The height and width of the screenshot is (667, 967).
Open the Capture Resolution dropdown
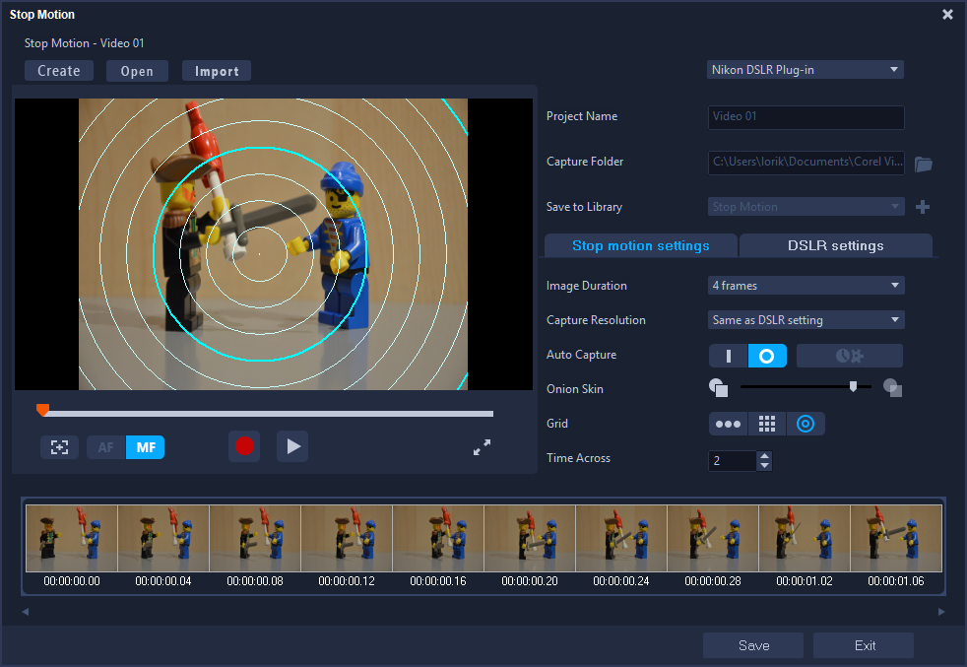(x=806, y=319)
